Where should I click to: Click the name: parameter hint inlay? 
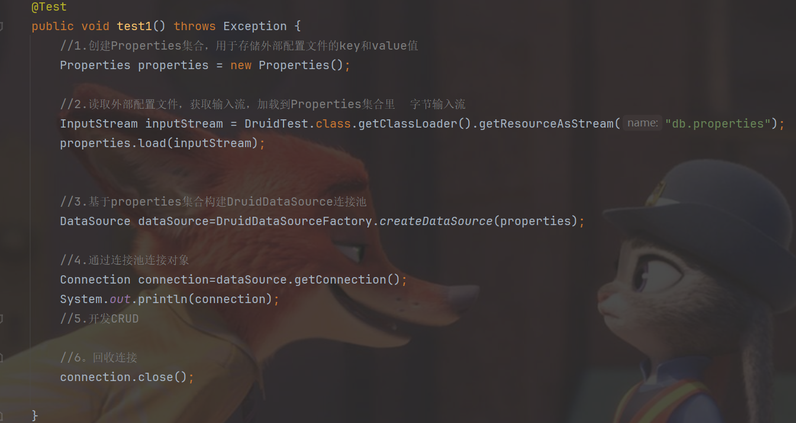tap(642, 123)
